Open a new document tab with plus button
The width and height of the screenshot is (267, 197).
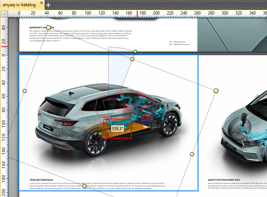[x=48, y=5]
